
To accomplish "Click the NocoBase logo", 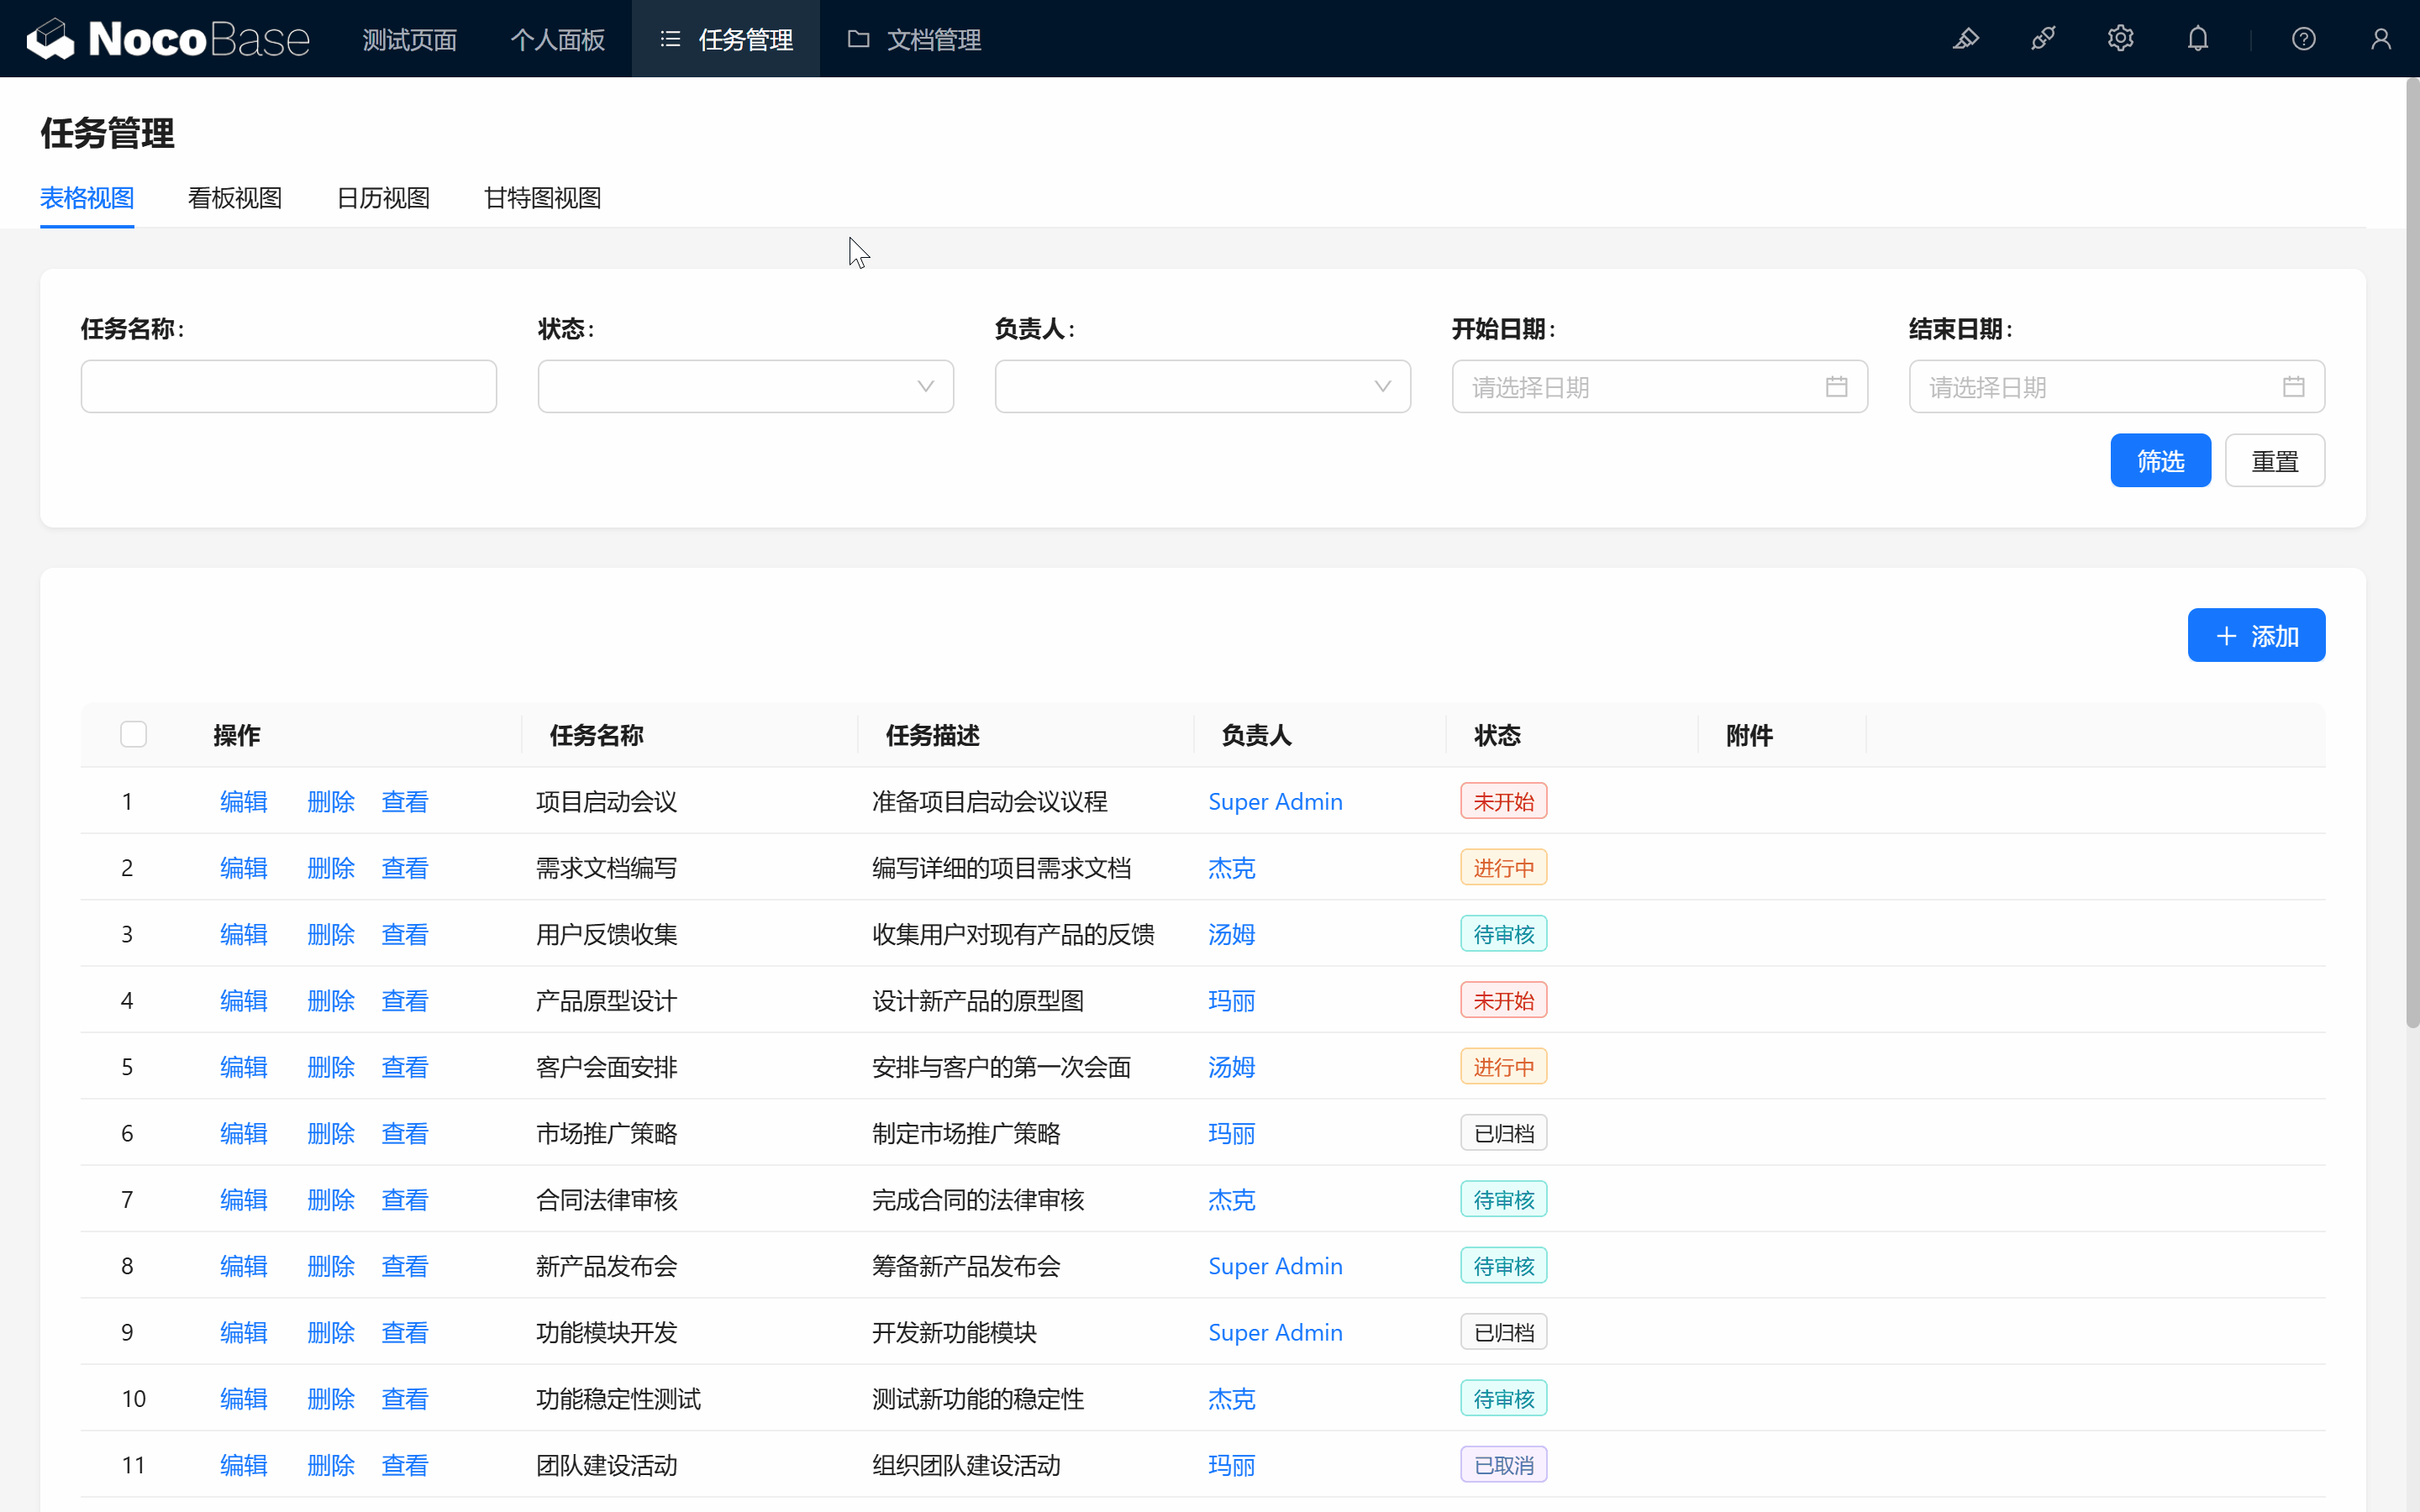I will (168, 39).
